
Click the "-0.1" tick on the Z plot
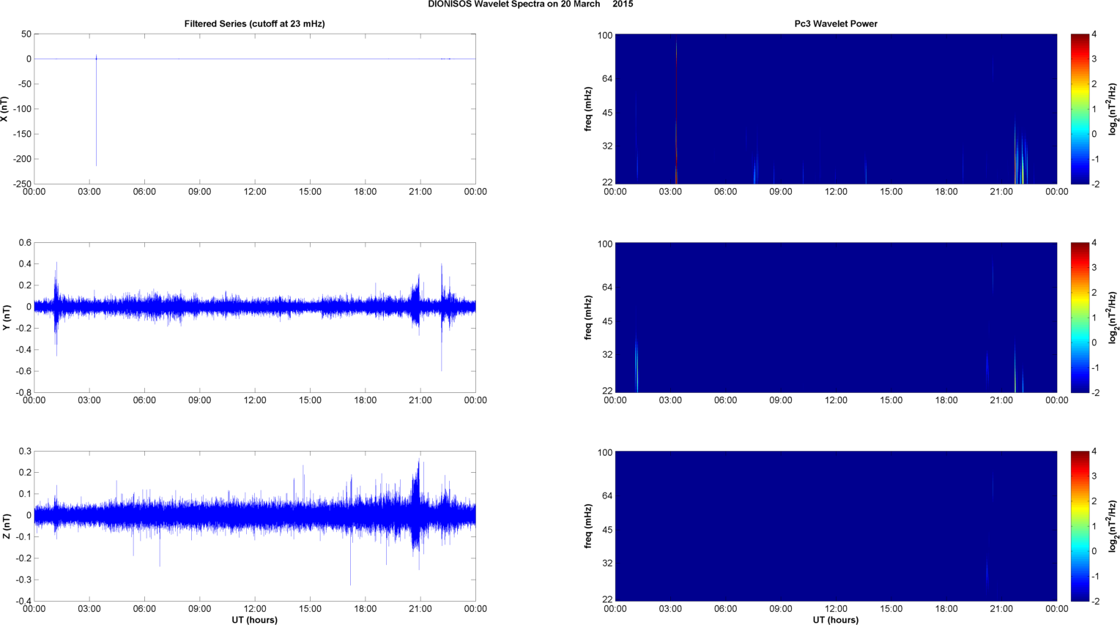(22, 537)
